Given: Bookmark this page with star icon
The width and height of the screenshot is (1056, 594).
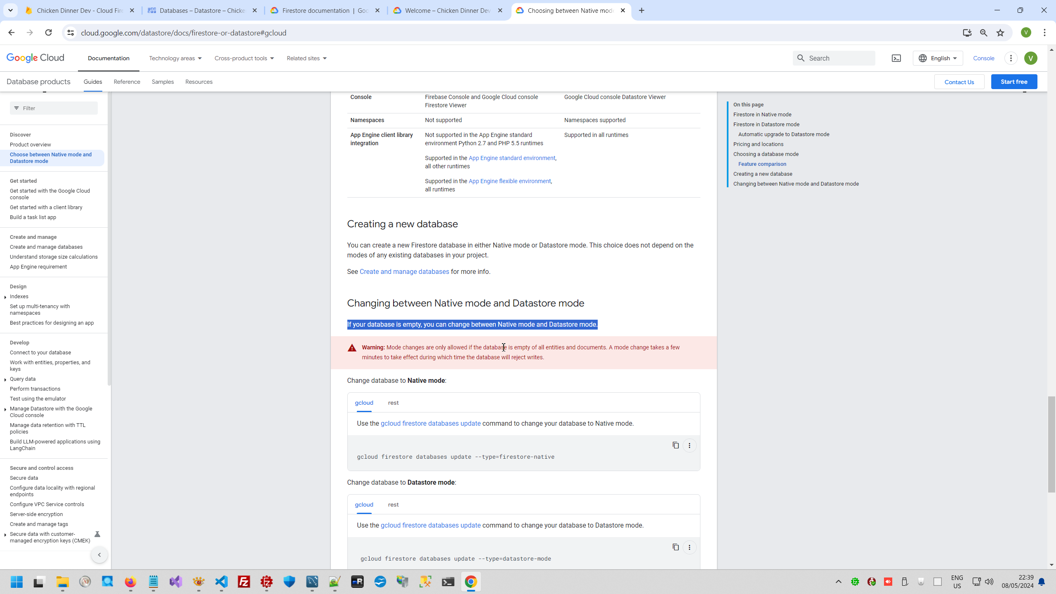Looking at the screenshot, I should click(1000, 33).
